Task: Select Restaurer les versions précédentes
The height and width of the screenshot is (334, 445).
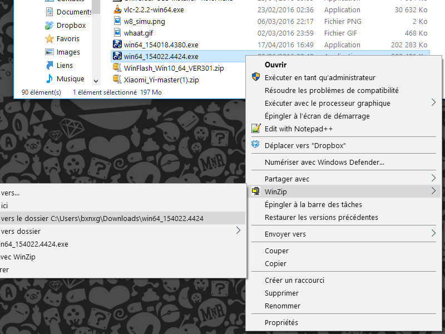Action: [322, 217]
